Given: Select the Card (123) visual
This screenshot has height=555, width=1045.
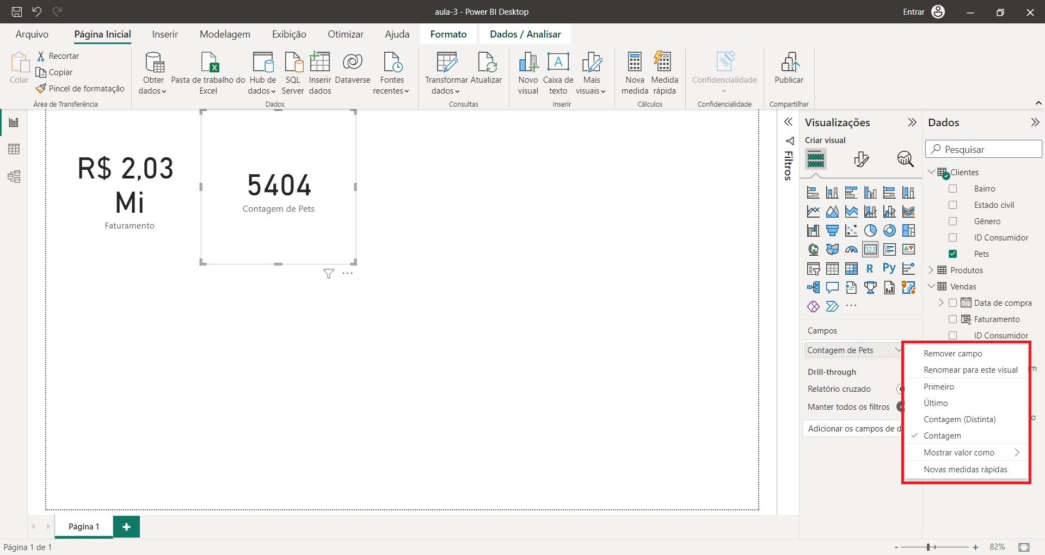Looking at the screenshot, I should click(x=870, y=249).
